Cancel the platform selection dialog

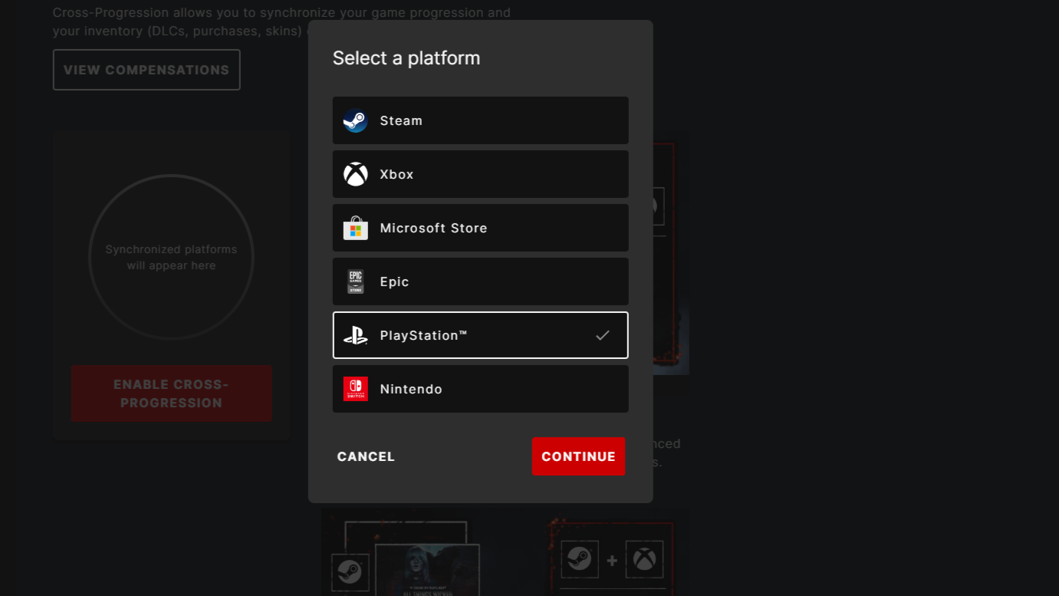pos(366,456)
